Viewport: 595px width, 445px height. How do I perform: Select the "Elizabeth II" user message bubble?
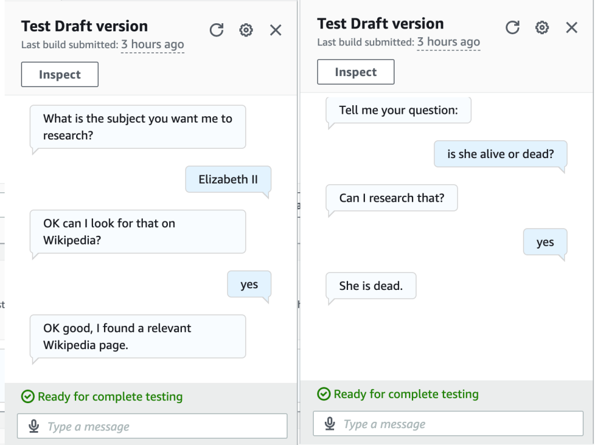228,180
